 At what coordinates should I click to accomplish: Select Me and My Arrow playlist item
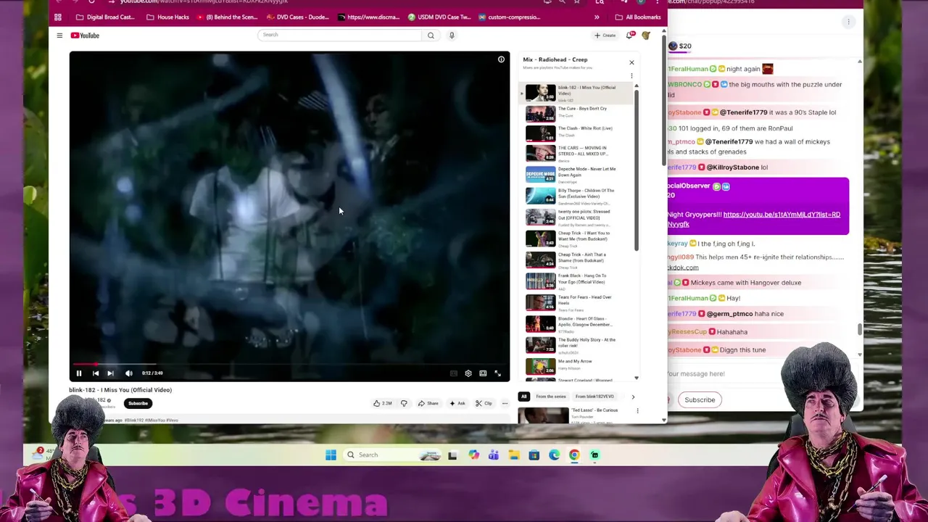coord(576,365)
